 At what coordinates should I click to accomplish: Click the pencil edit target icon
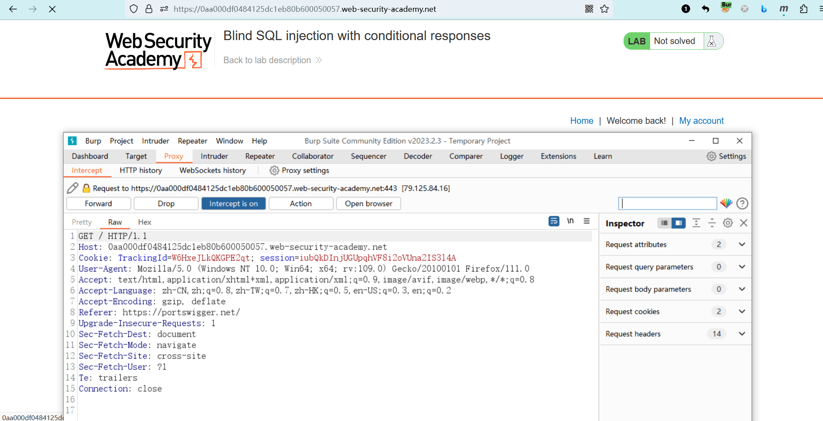73,188
